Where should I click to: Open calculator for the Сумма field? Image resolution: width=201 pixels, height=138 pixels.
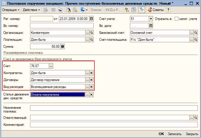point(63,47)
